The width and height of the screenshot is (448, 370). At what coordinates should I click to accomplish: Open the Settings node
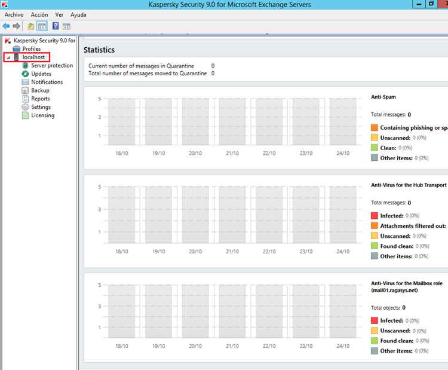click(x=41, y=107)
